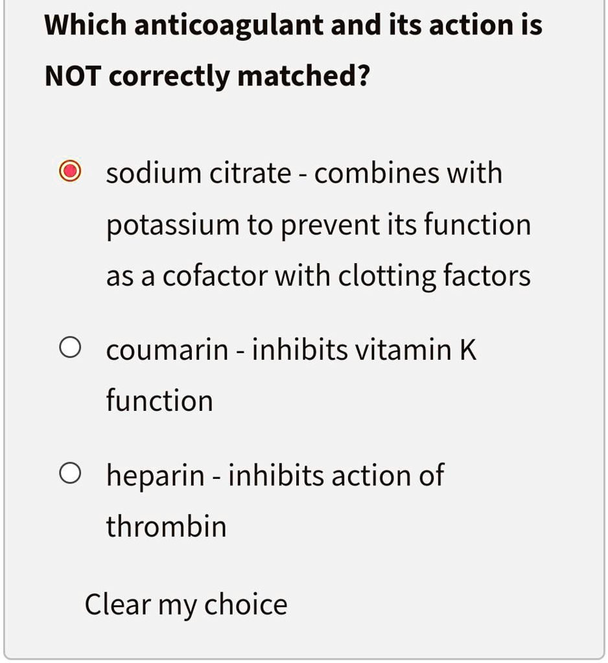Click the word 'function' under the coumarin option

(159, 400)
